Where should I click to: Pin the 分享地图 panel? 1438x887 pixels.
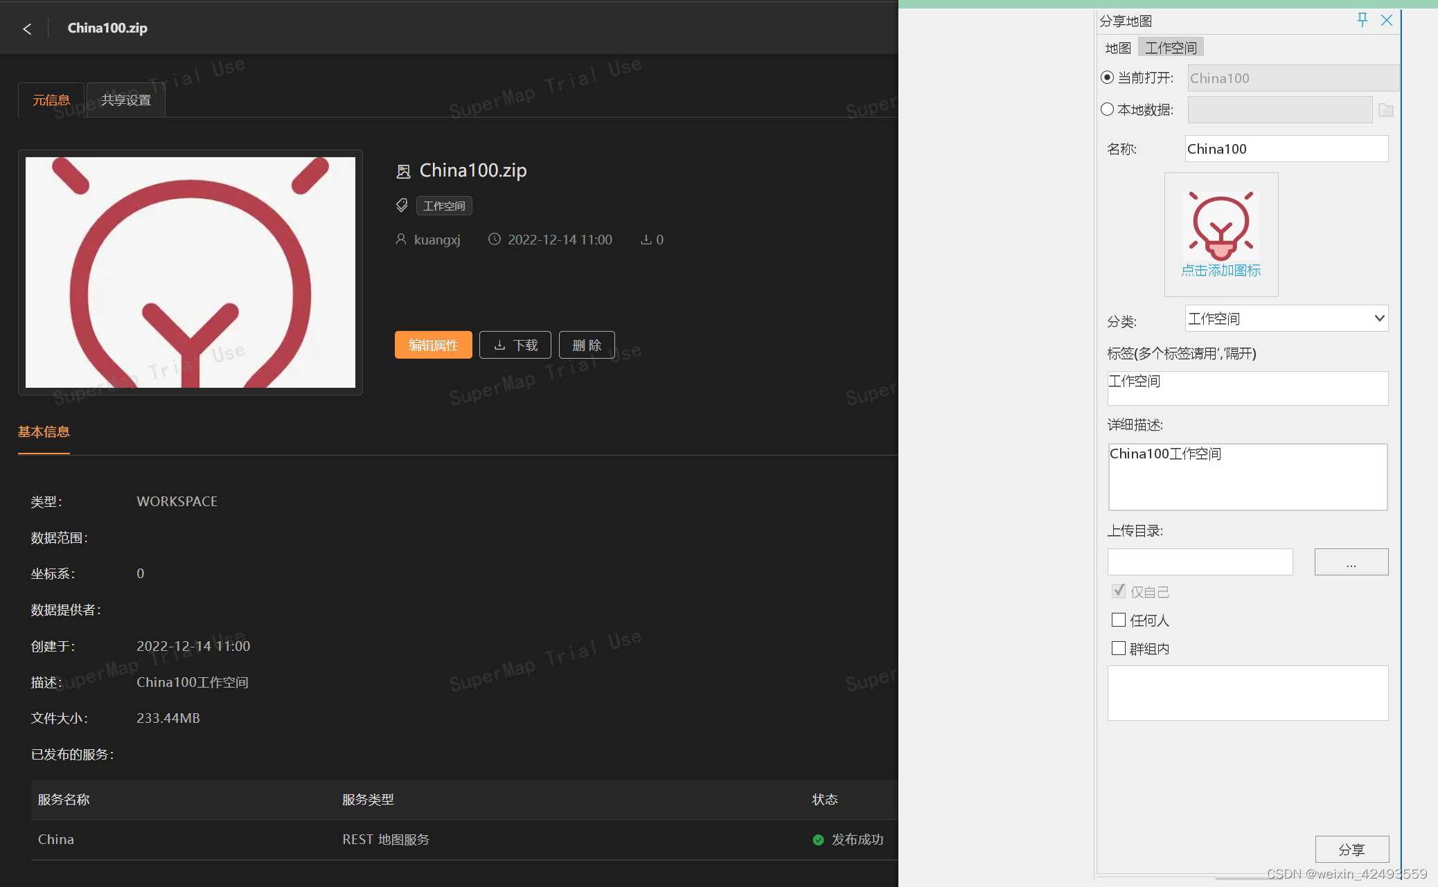tap(1362, 20)
